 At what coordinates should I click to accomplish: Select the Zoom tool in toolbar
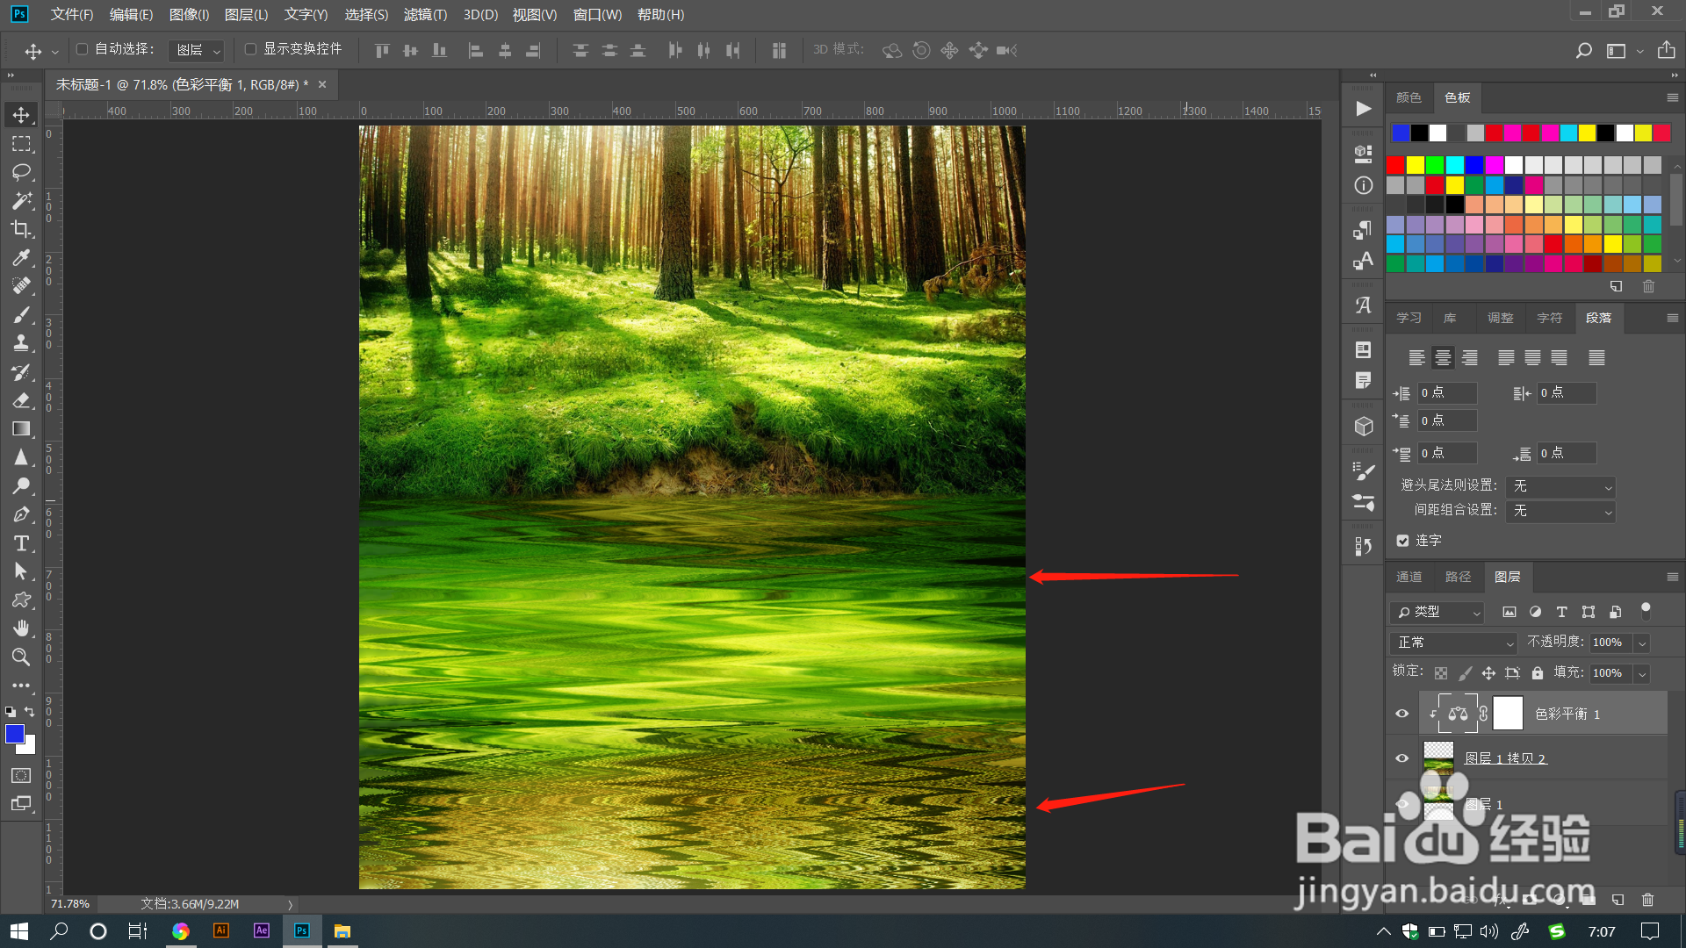pyautogui.click(x=21, y=657)
